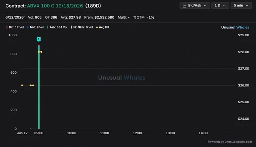Click the Avg: $27.98 value
256x147 pixels.
click(x=71, y=17)
